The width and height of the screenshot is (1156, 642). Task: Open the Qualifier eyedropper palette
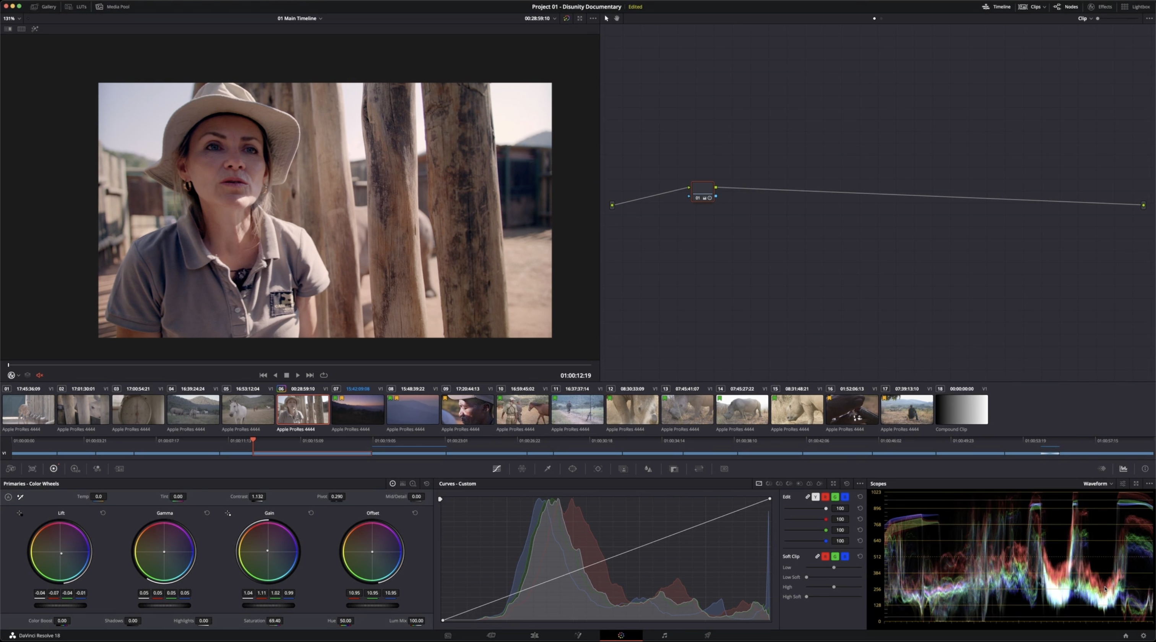[547, 469]
